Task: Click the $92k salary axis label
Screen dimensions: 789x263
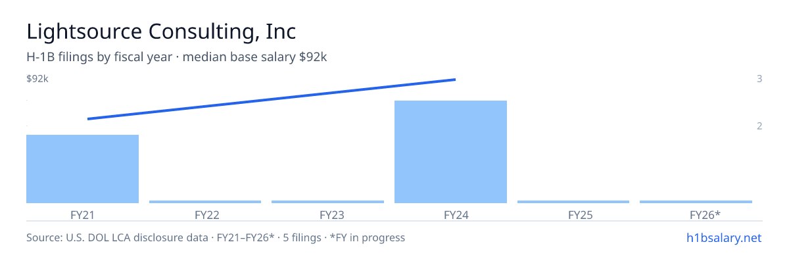Action: (x=37, y=79)
